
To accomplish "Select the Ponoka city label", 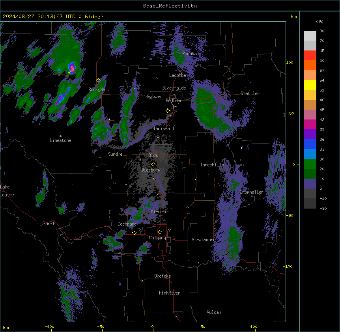I will [x=189, y=54].
